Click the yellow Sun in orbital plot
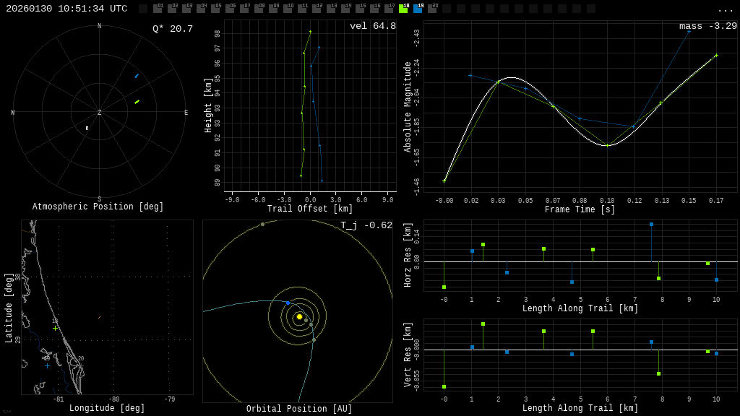 (x=299, y=316)
